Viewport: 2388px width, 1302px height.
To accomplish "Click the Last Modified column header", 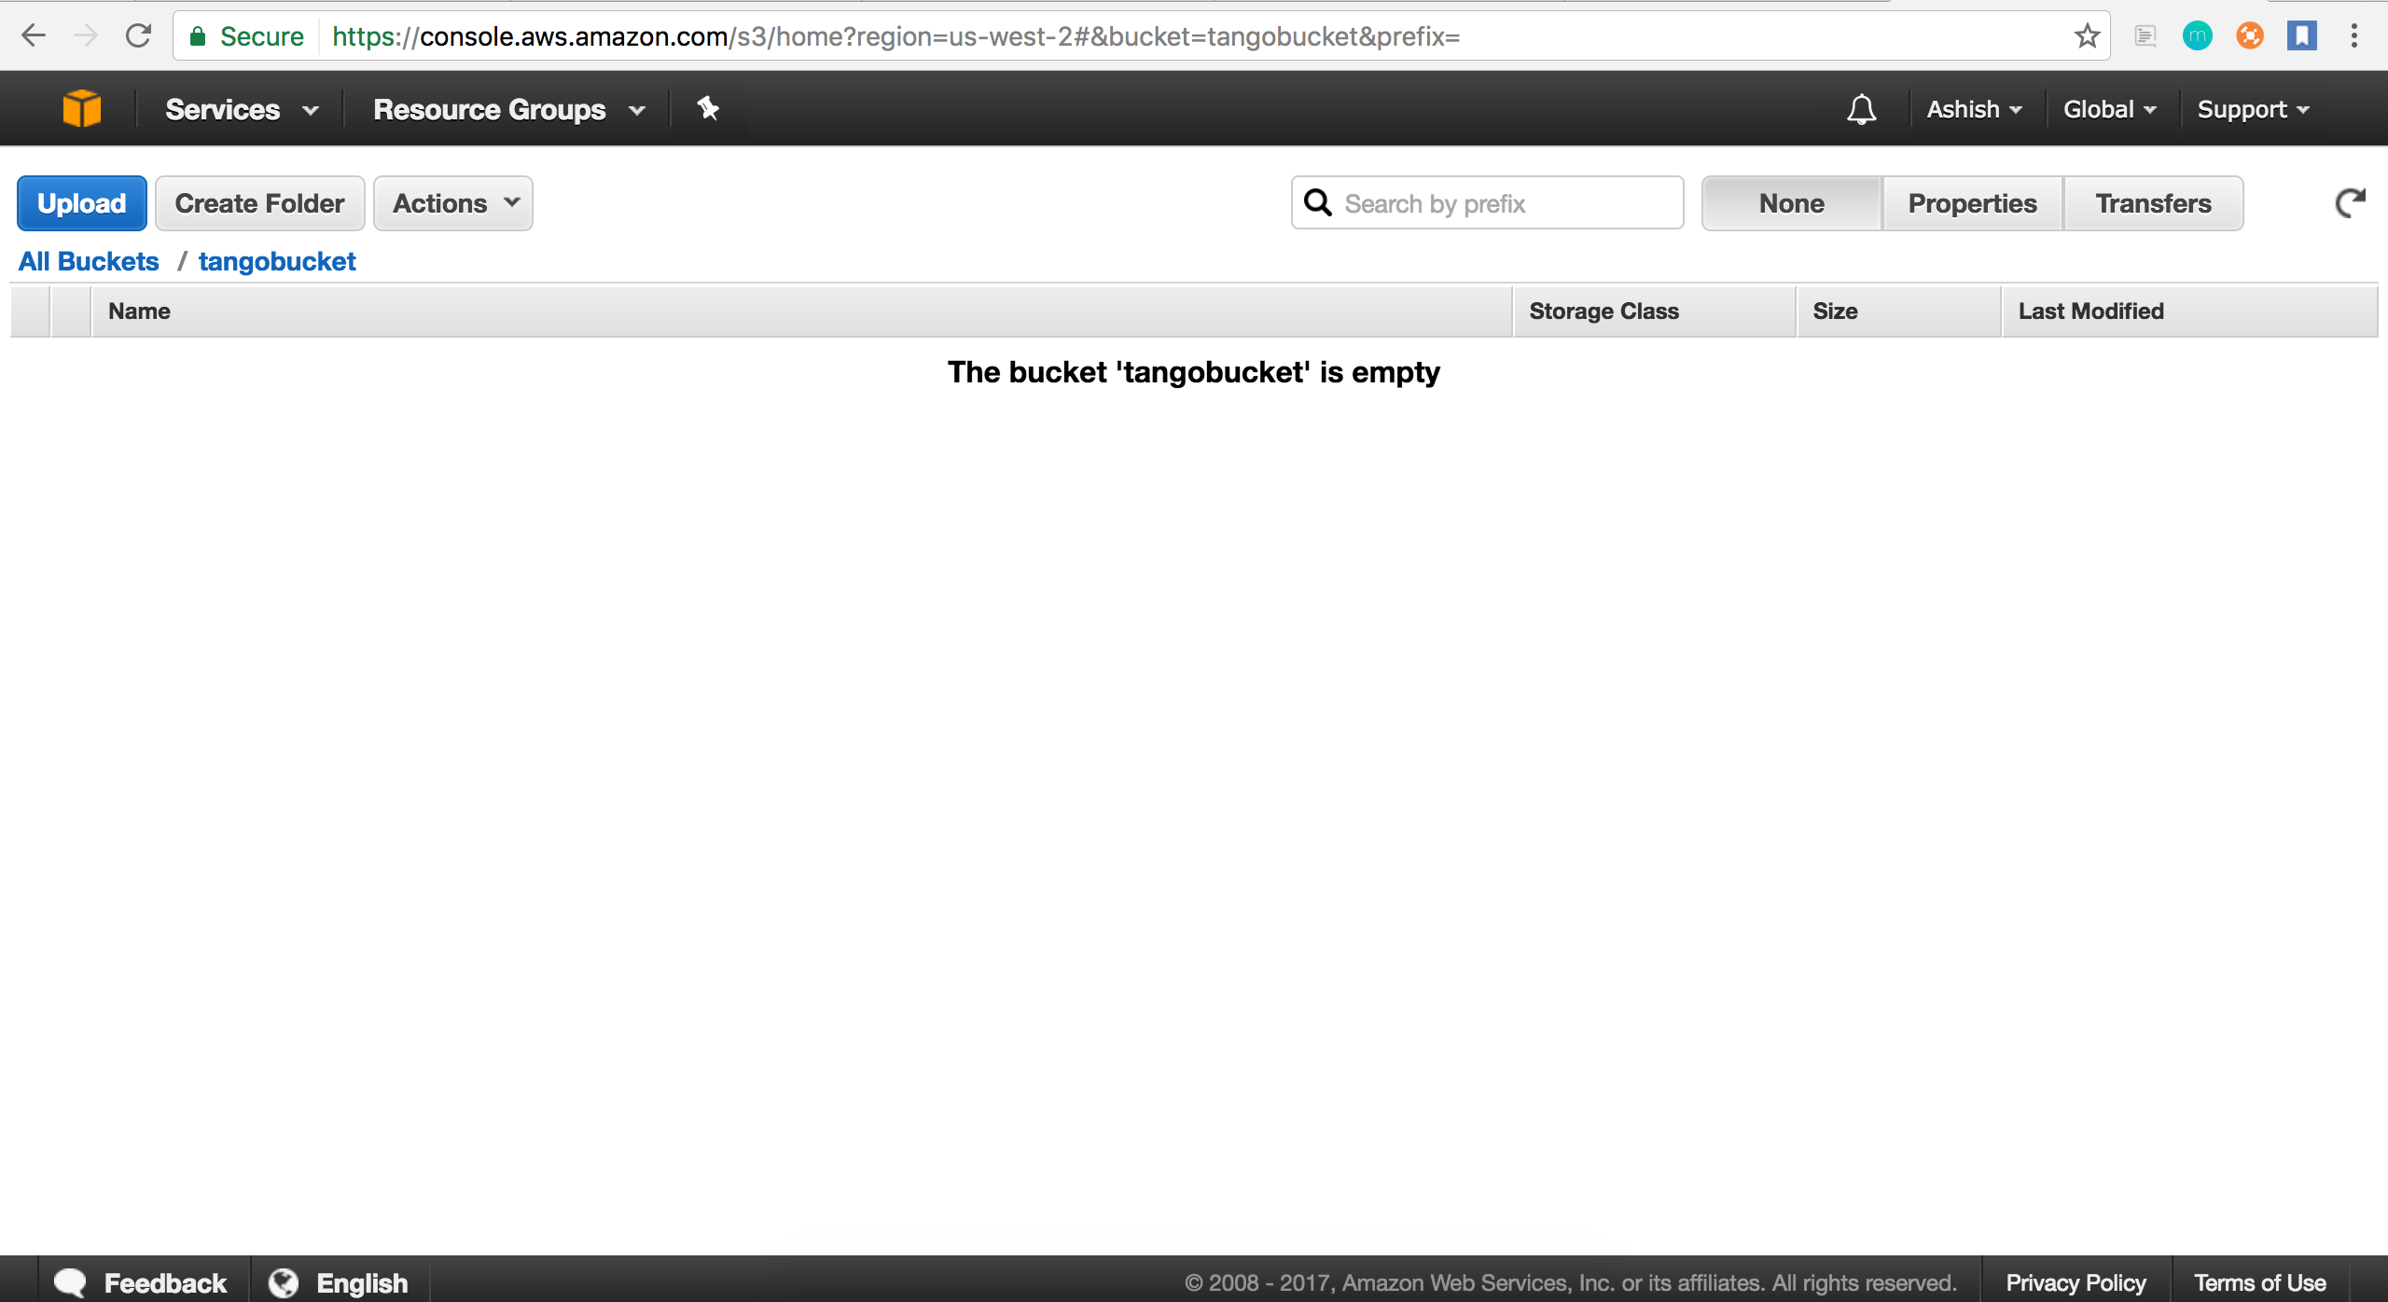I will (x=2189, y=311).
